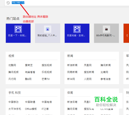The height and width of the screenshot is (115, 129).
Task: Click the history clock icon in address bar
Action: [x=8, y=3]
